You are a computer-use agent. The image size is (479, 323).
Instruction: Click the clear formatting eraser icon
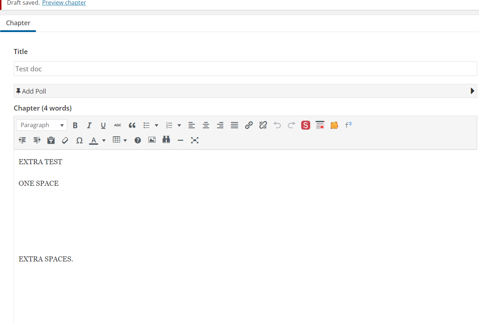click(65, 140)
